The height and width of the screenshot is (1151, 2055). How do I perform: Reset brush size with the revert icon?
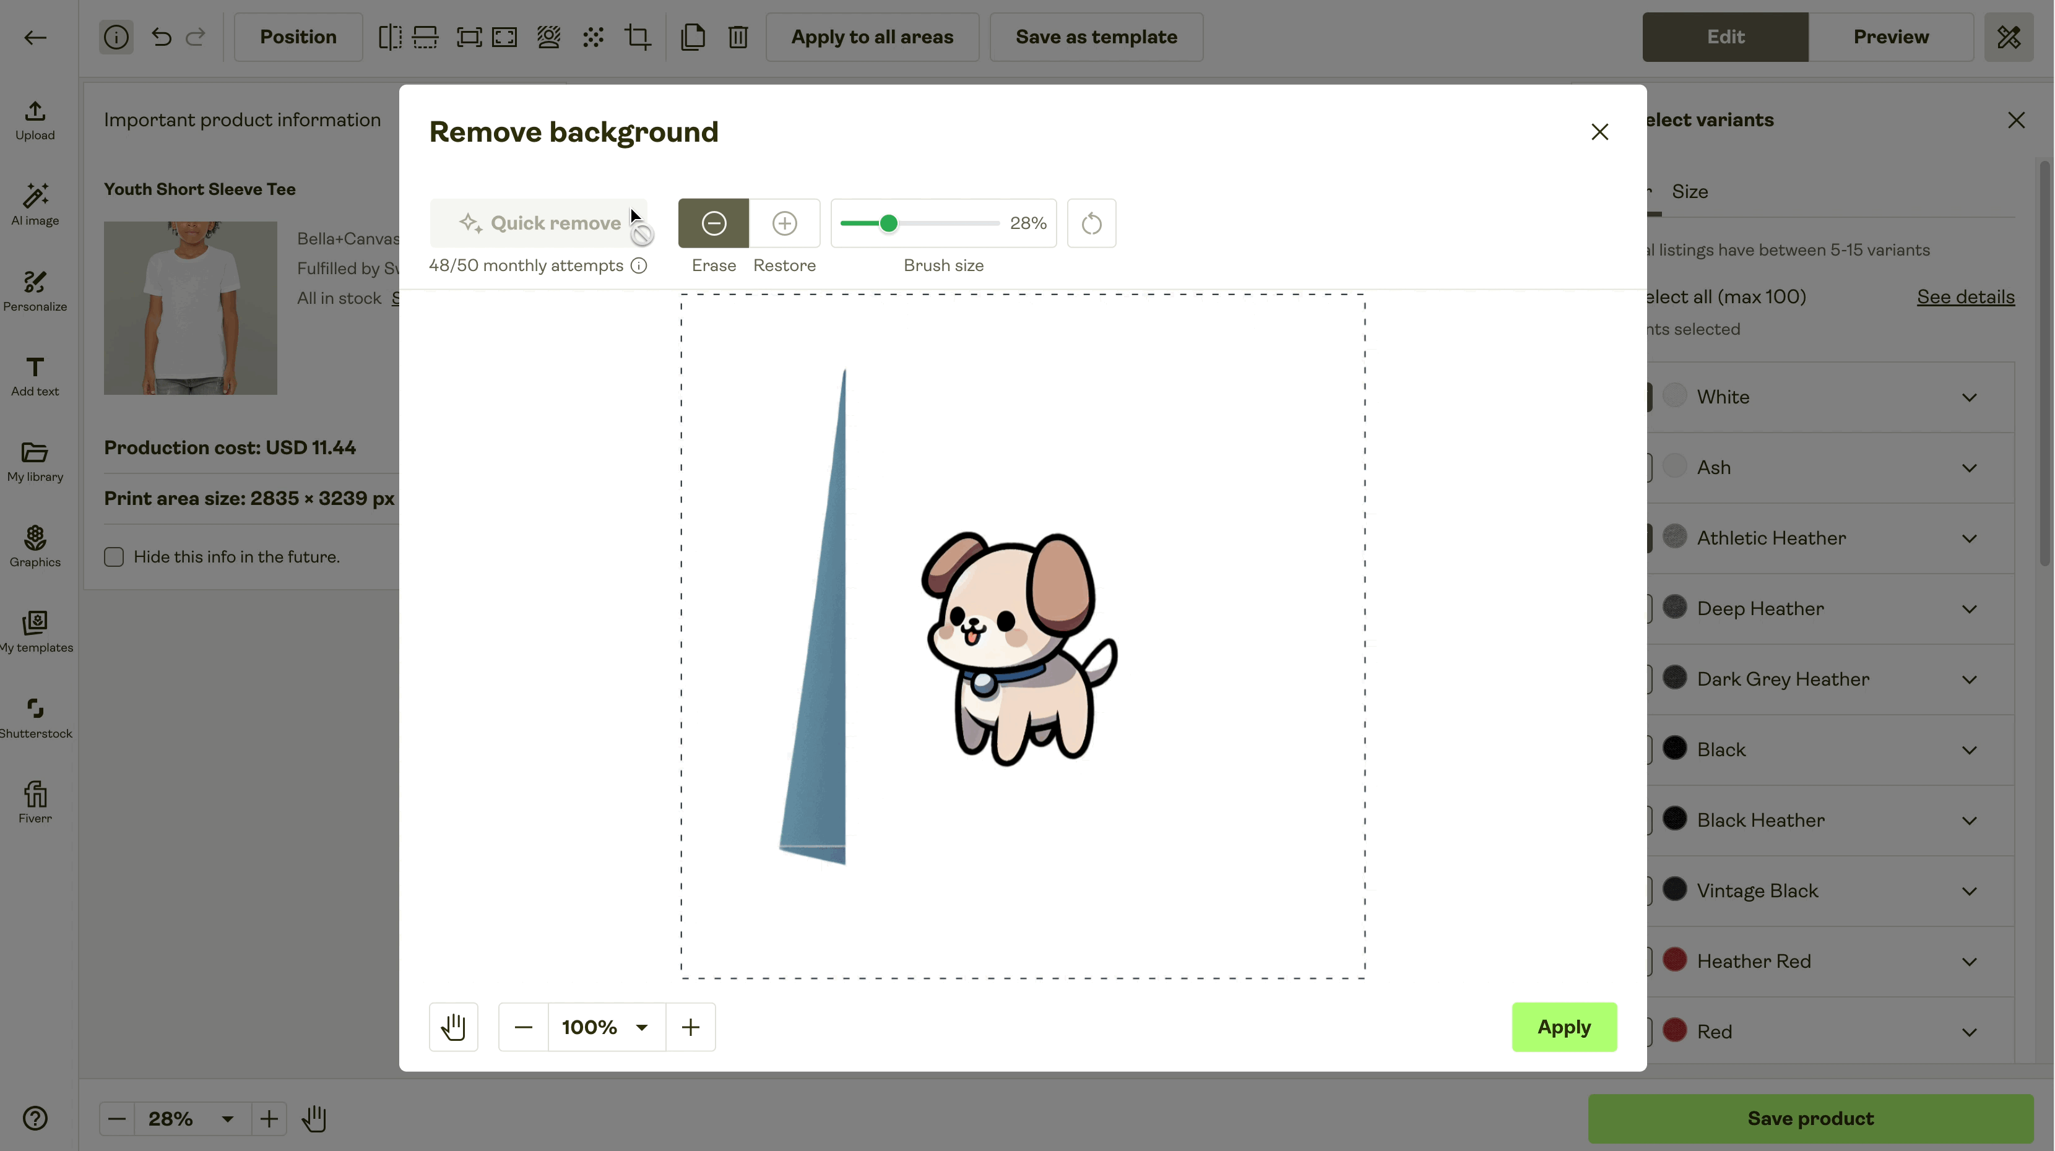click(1091, 223)
